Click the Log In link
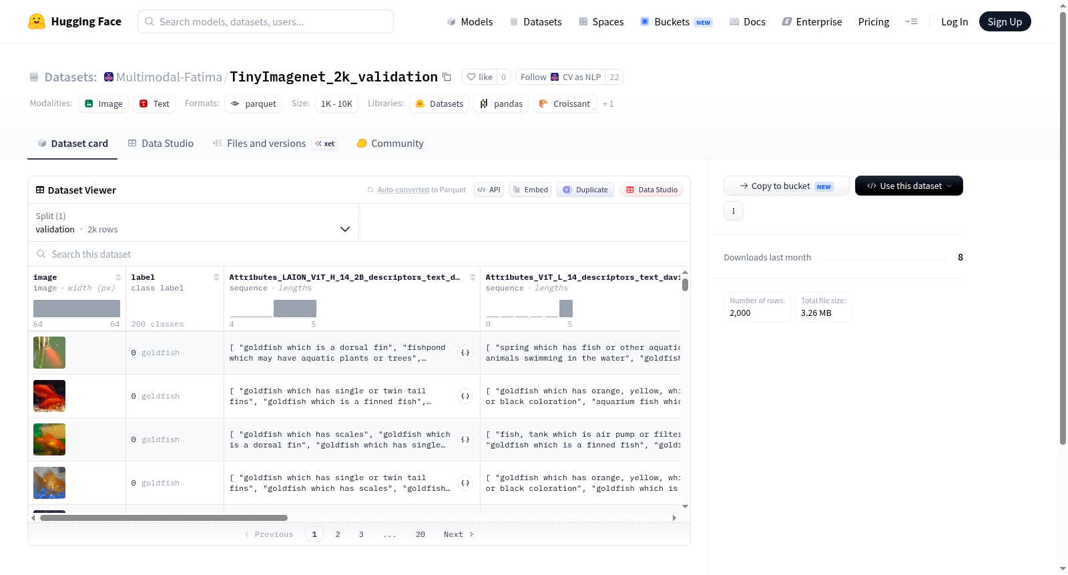This screenshot has height=575, width=1068. [955, 22]
